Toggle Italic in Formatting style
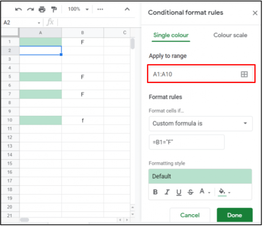The image size is (264, 227). [x=167, y=192]
